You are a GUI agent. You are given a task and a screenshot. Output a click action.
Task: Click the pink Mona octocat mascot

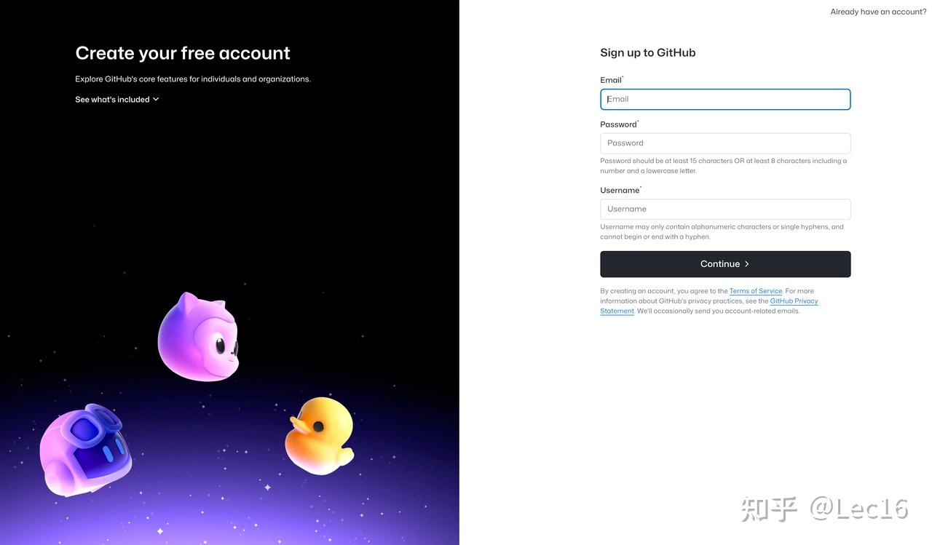[198, 337]
